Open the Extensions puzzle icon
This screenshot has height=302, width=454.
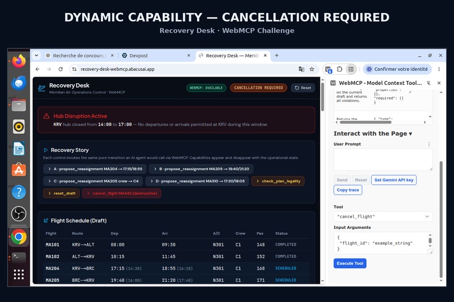click(x=340, y=69)
